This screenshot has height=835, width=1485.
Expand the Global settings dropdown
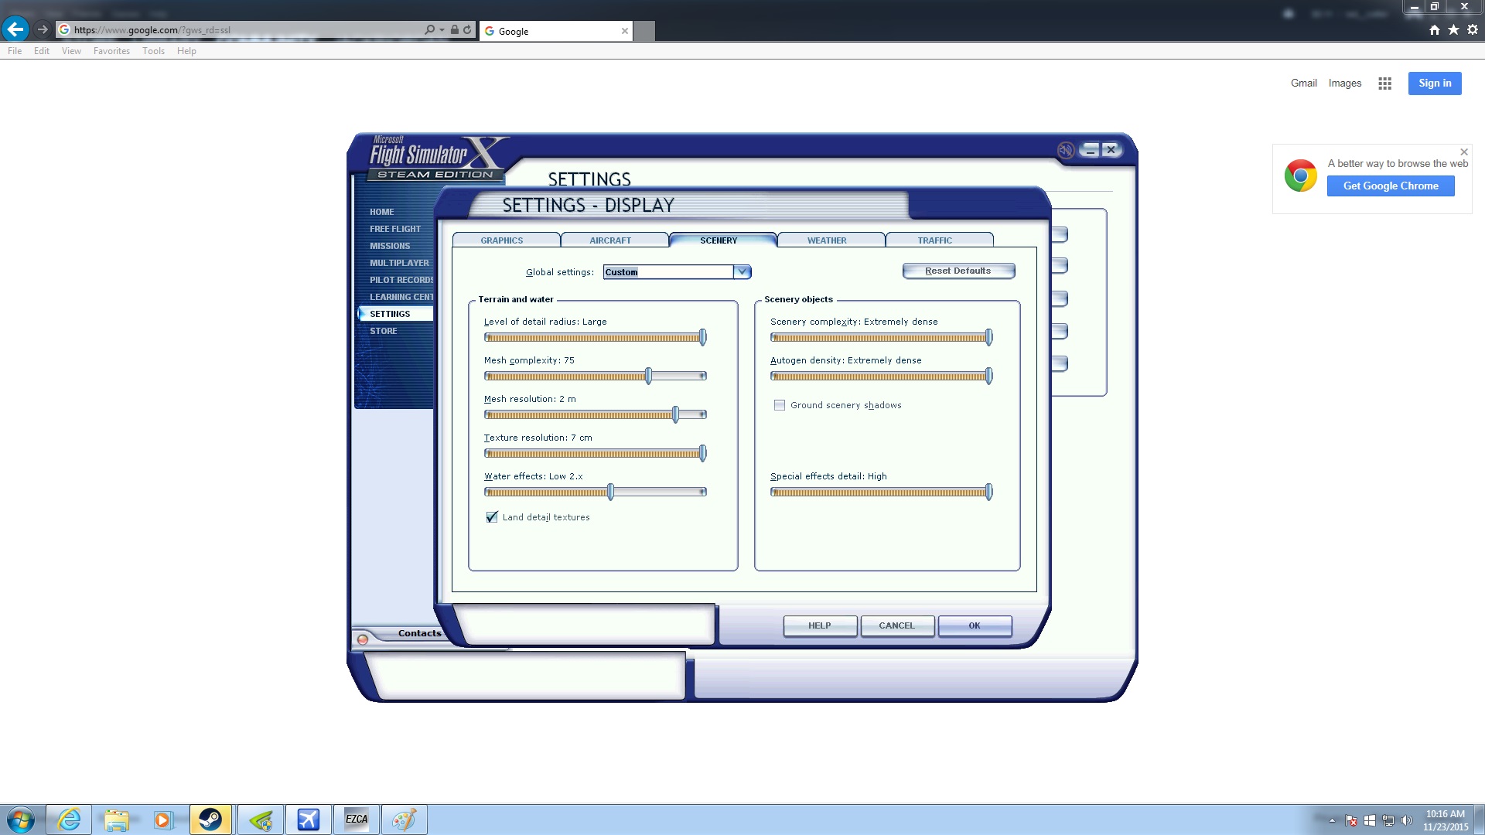point(742,272)
